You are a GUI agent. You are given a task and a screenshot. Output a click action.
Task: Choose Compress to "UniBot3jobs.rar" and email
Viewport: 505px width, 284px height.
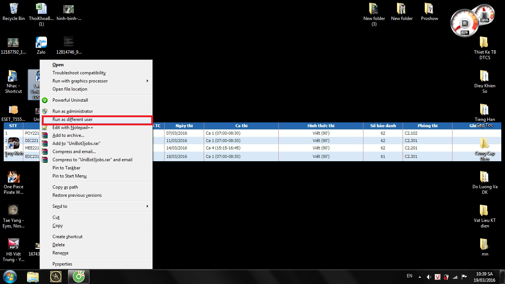click(96, 160)
